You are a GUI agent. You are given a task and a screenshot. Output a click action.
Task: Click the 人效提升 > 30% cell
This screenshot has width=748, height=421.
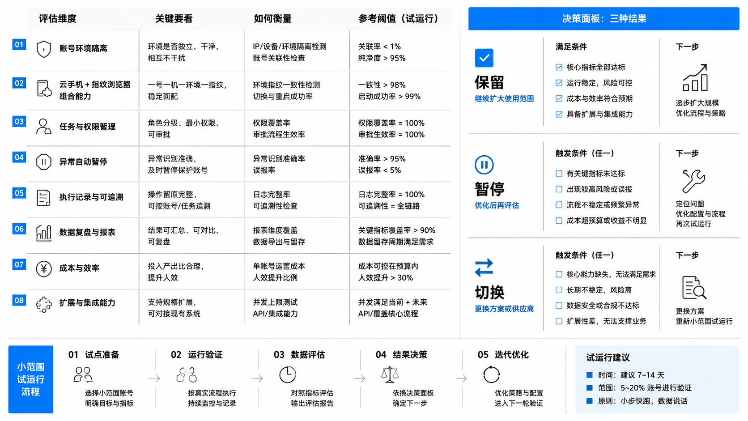[x=386, y=278]
